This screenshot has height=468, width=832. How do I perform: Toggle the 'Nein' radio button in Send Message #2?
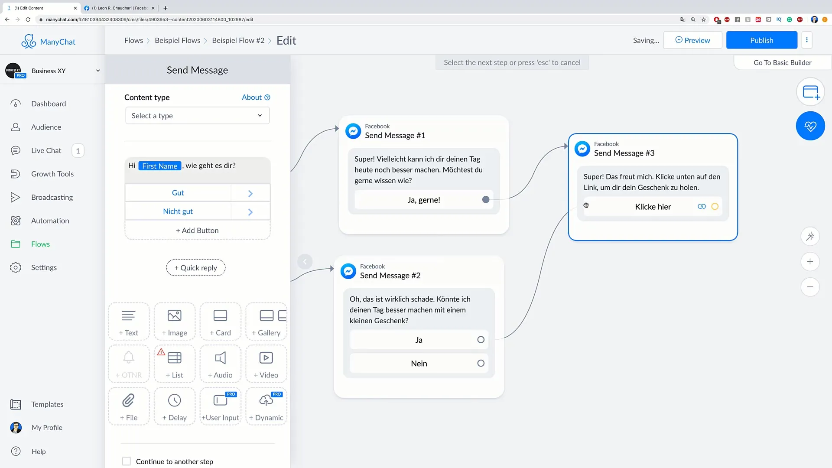(481, 363)
